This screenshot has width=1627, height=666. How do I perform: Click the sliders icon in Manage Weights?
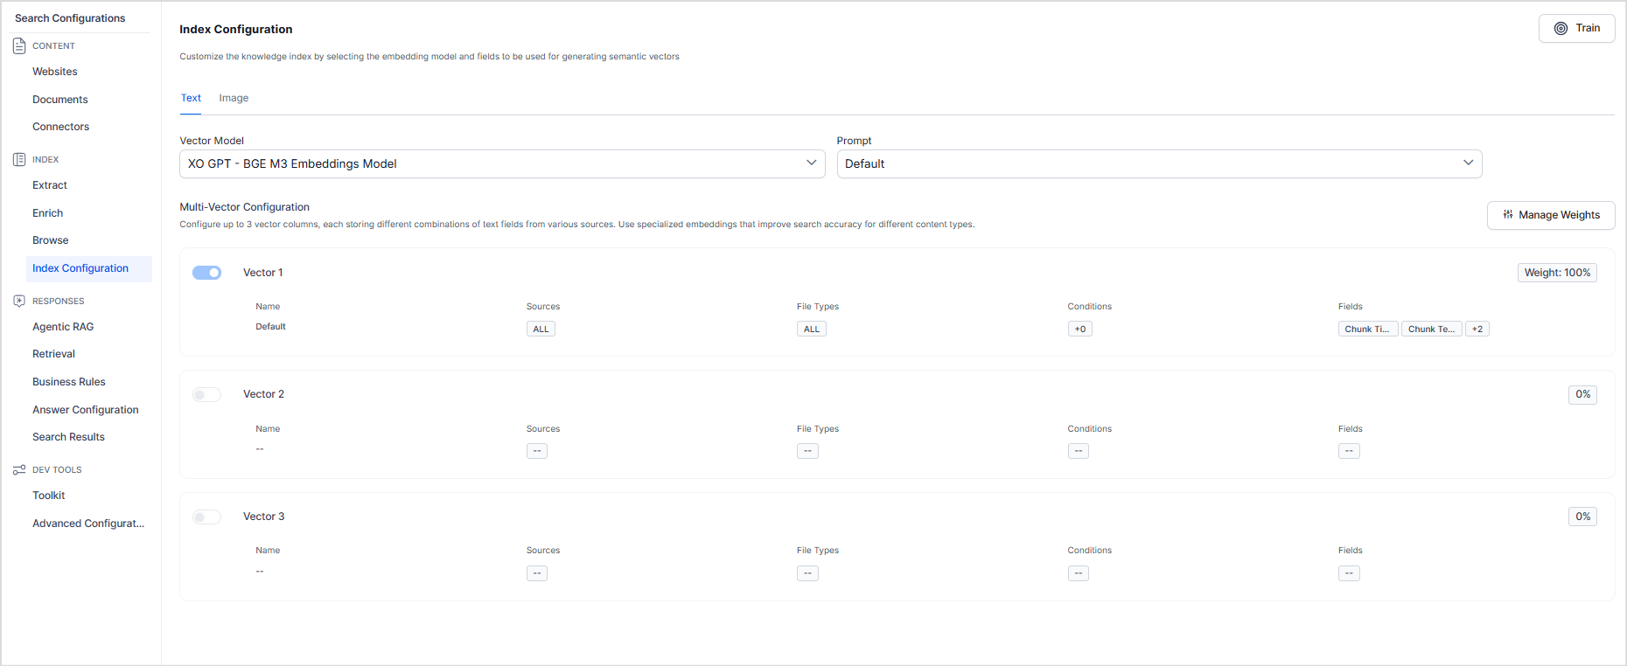(1508, 215)
